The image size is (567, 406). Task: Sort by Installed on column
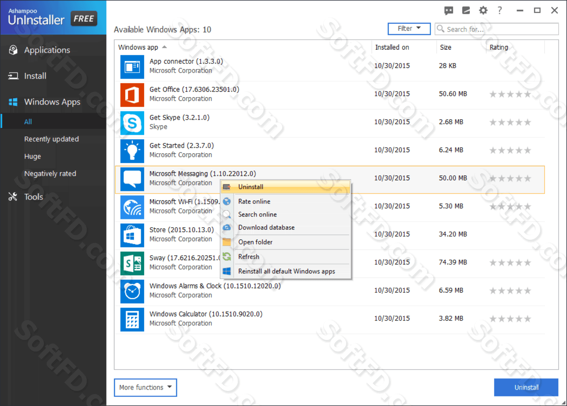392,47
